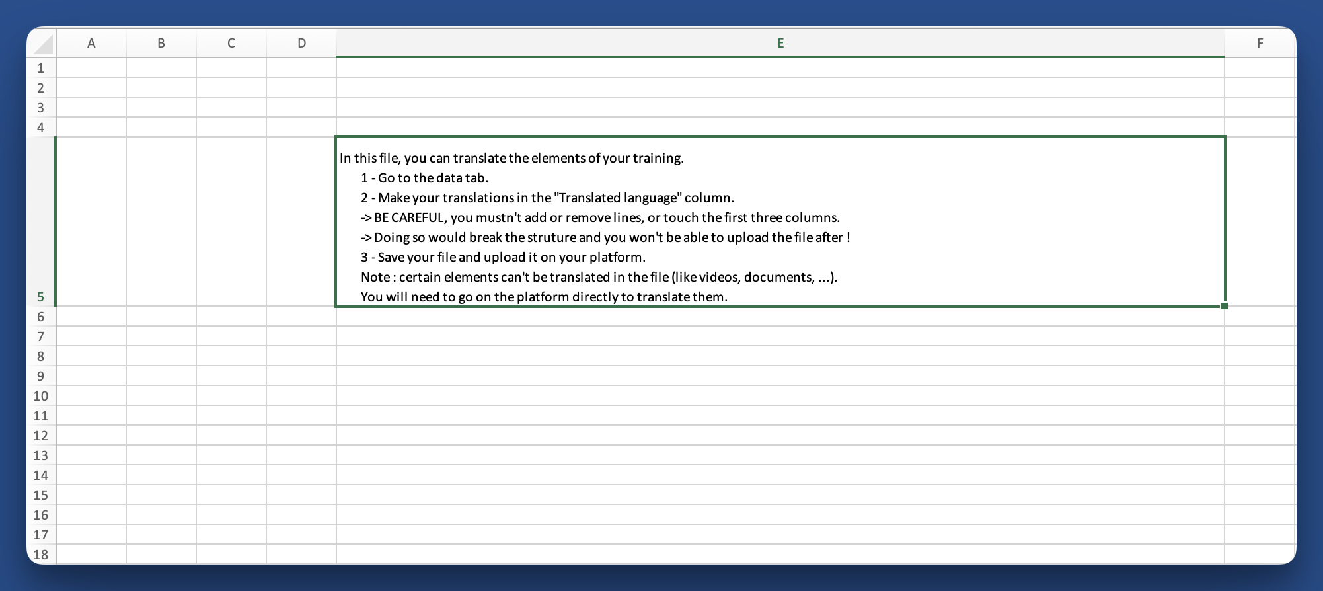Click line 'Note : certain elements can't be translated'
Image resolution: width=1323 pixels, height=591 pixels.
point(599,277)
